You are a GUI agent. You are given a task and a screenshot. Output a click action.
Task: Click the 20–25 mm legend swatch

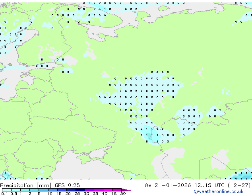71,190
